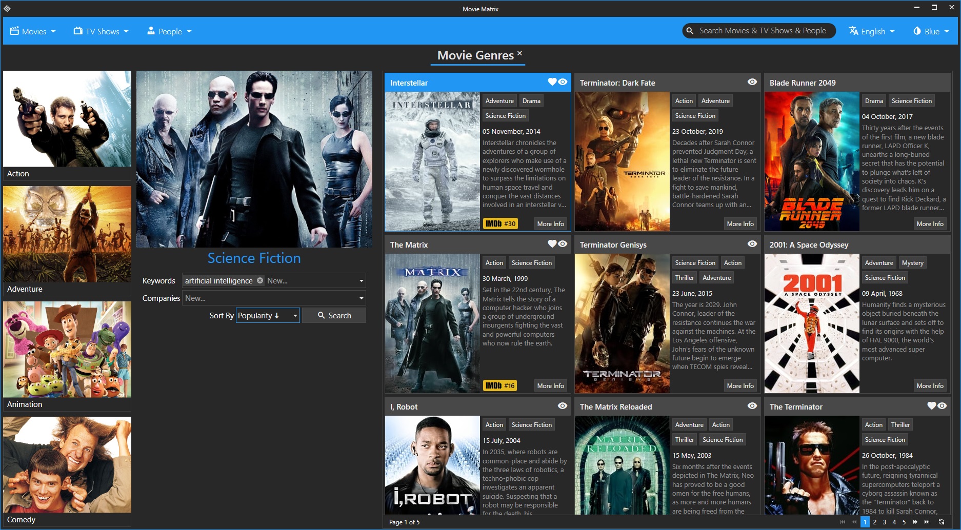
Task: Click the previous page double-arrow icon
Action: click(854, 522)
